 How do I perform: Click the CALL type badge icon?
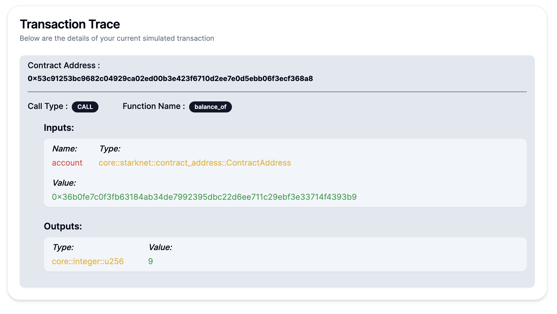coord(85,107)
